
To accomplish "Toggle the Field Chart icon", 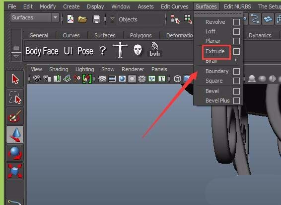I will pyautogui.click(x=142, y=79).
